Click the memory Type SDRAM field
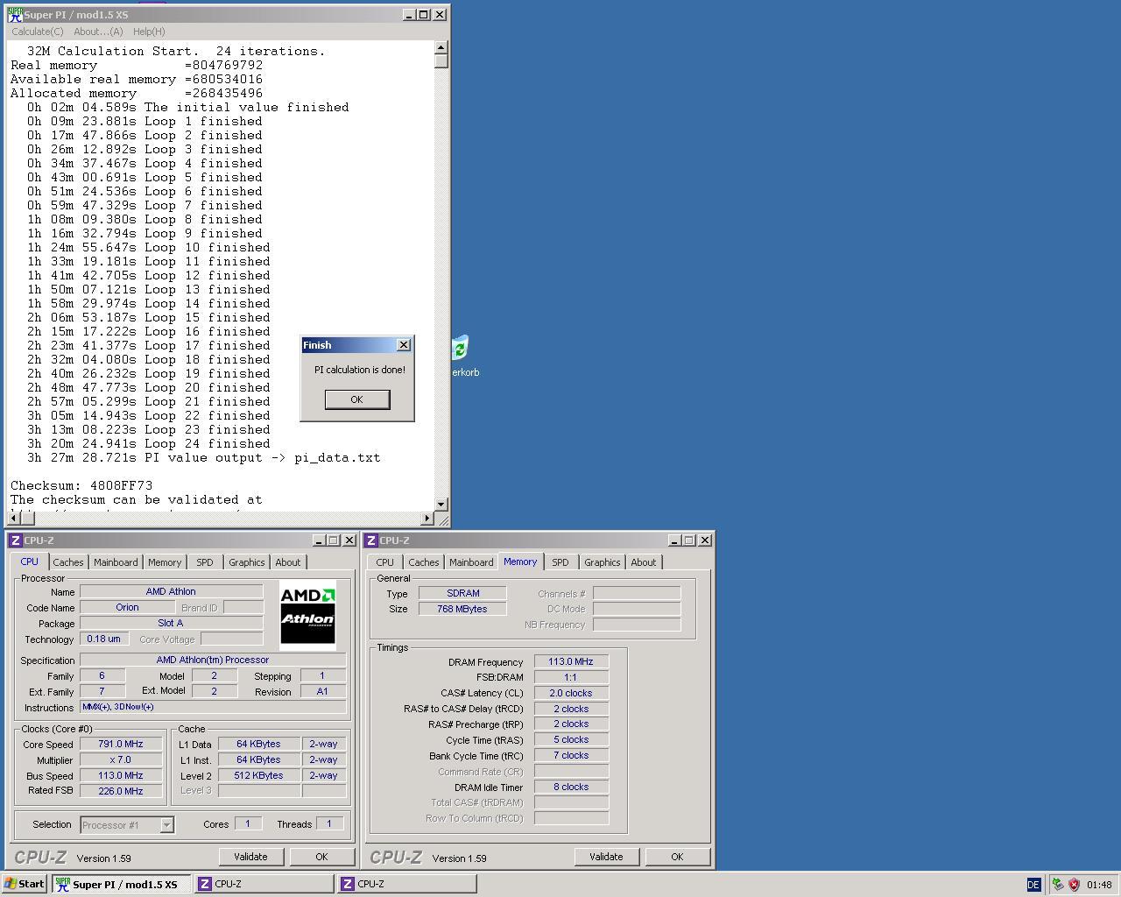Image resolution: width=1121 pixels, height=897 pixels. click(462, 593)
